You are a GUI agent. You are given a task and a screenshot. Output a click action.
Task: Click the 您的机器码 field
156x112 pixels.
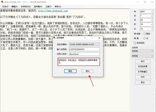pyautogui.click(x=84, y=44)
